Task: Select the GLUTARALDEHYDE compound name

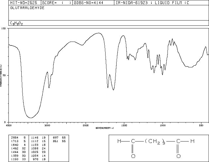Action: point(27,8)
